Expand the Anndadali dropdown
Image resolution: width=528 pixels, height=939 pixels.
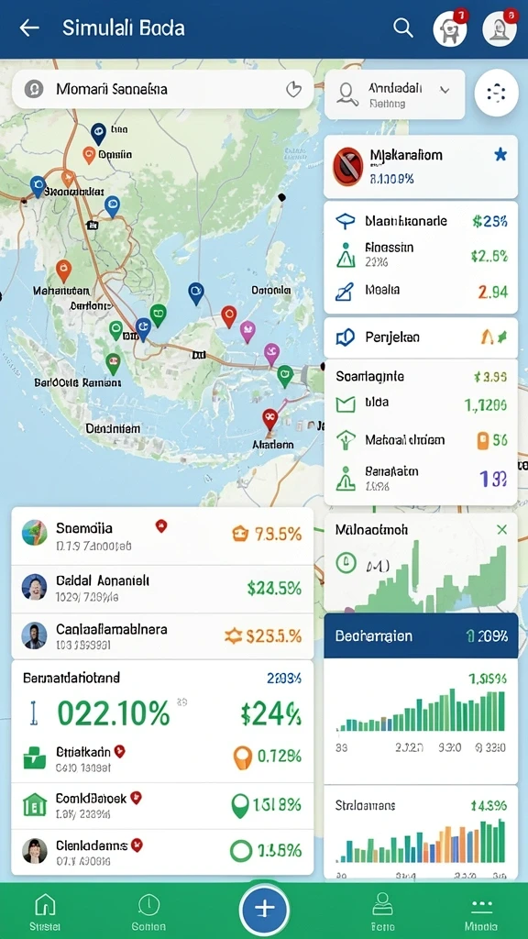394,94
